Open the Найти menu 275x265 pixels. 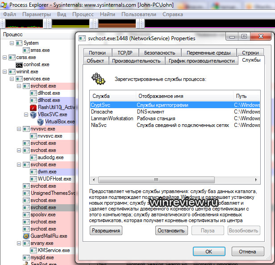click(x=108, y=14)
